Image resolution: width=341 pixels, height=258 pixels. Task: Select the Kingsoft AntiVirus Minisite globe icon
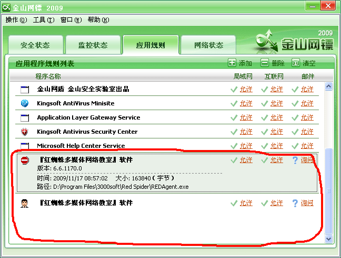coord(24,103)
